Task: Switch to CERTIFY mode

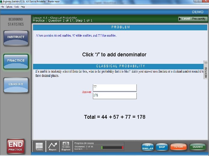Action: point(16,85)
